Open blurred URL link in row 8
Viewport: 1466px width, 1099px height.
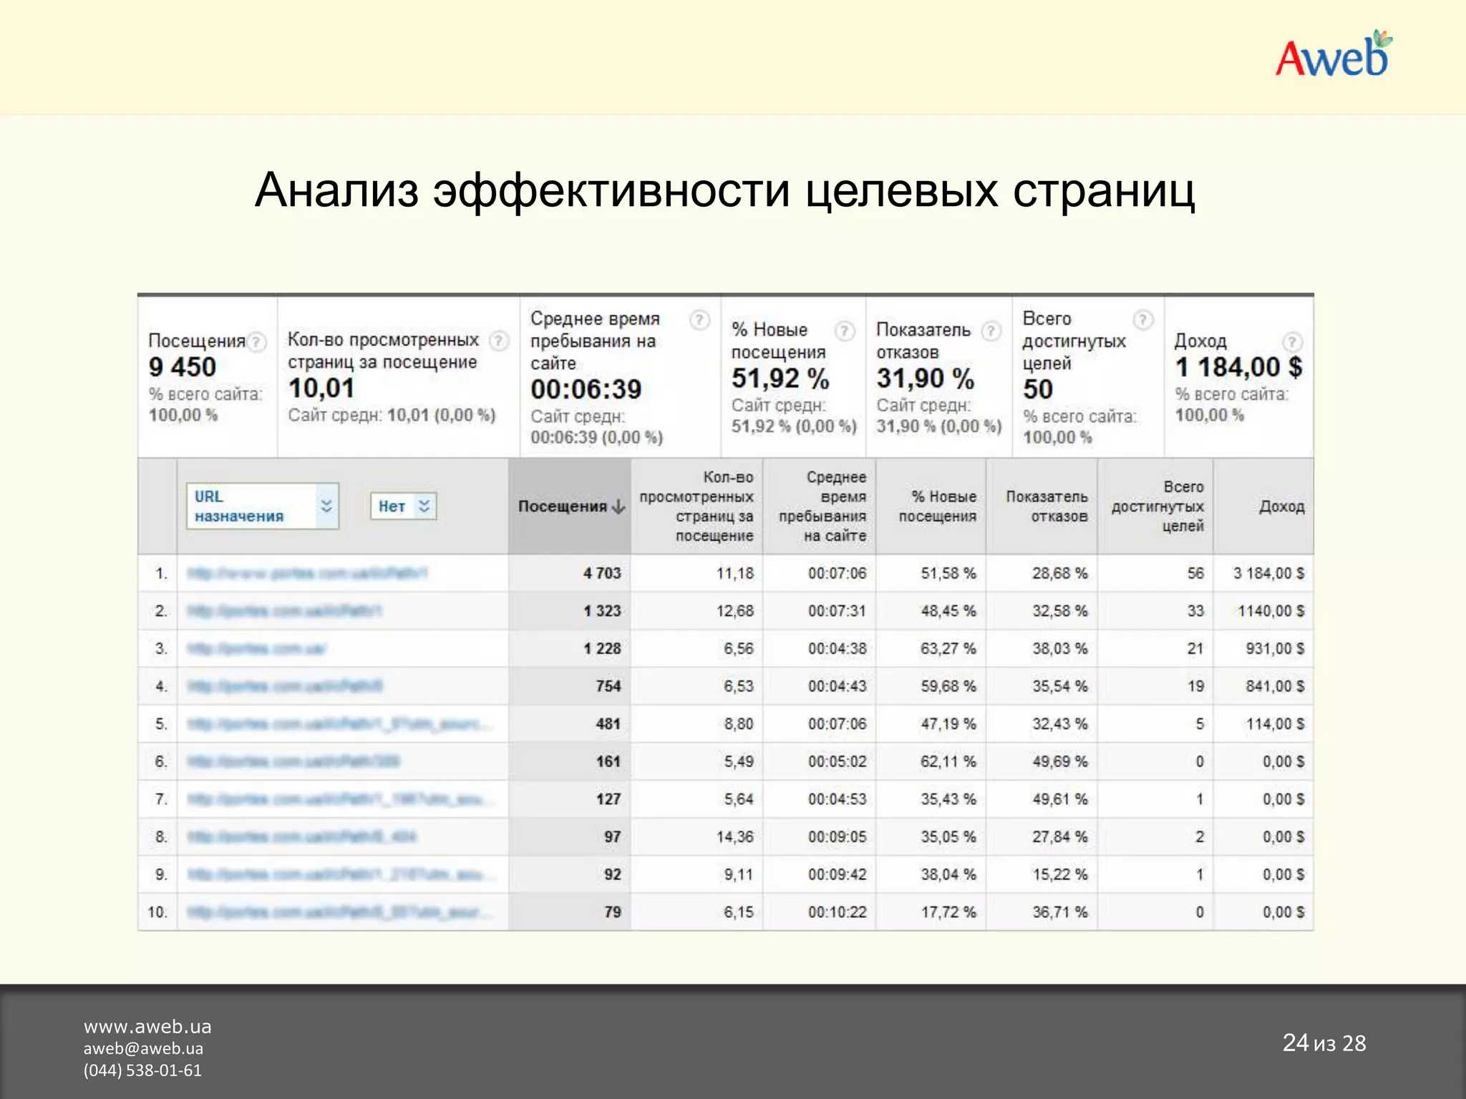[x=301, y=837]
